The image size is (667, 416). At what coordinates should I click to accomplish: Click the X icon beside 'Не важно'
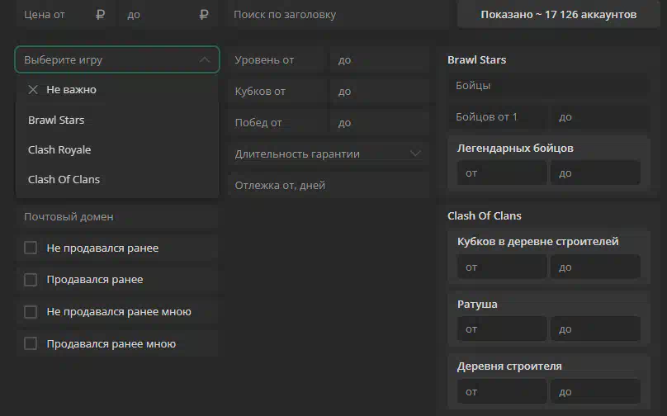33,90
